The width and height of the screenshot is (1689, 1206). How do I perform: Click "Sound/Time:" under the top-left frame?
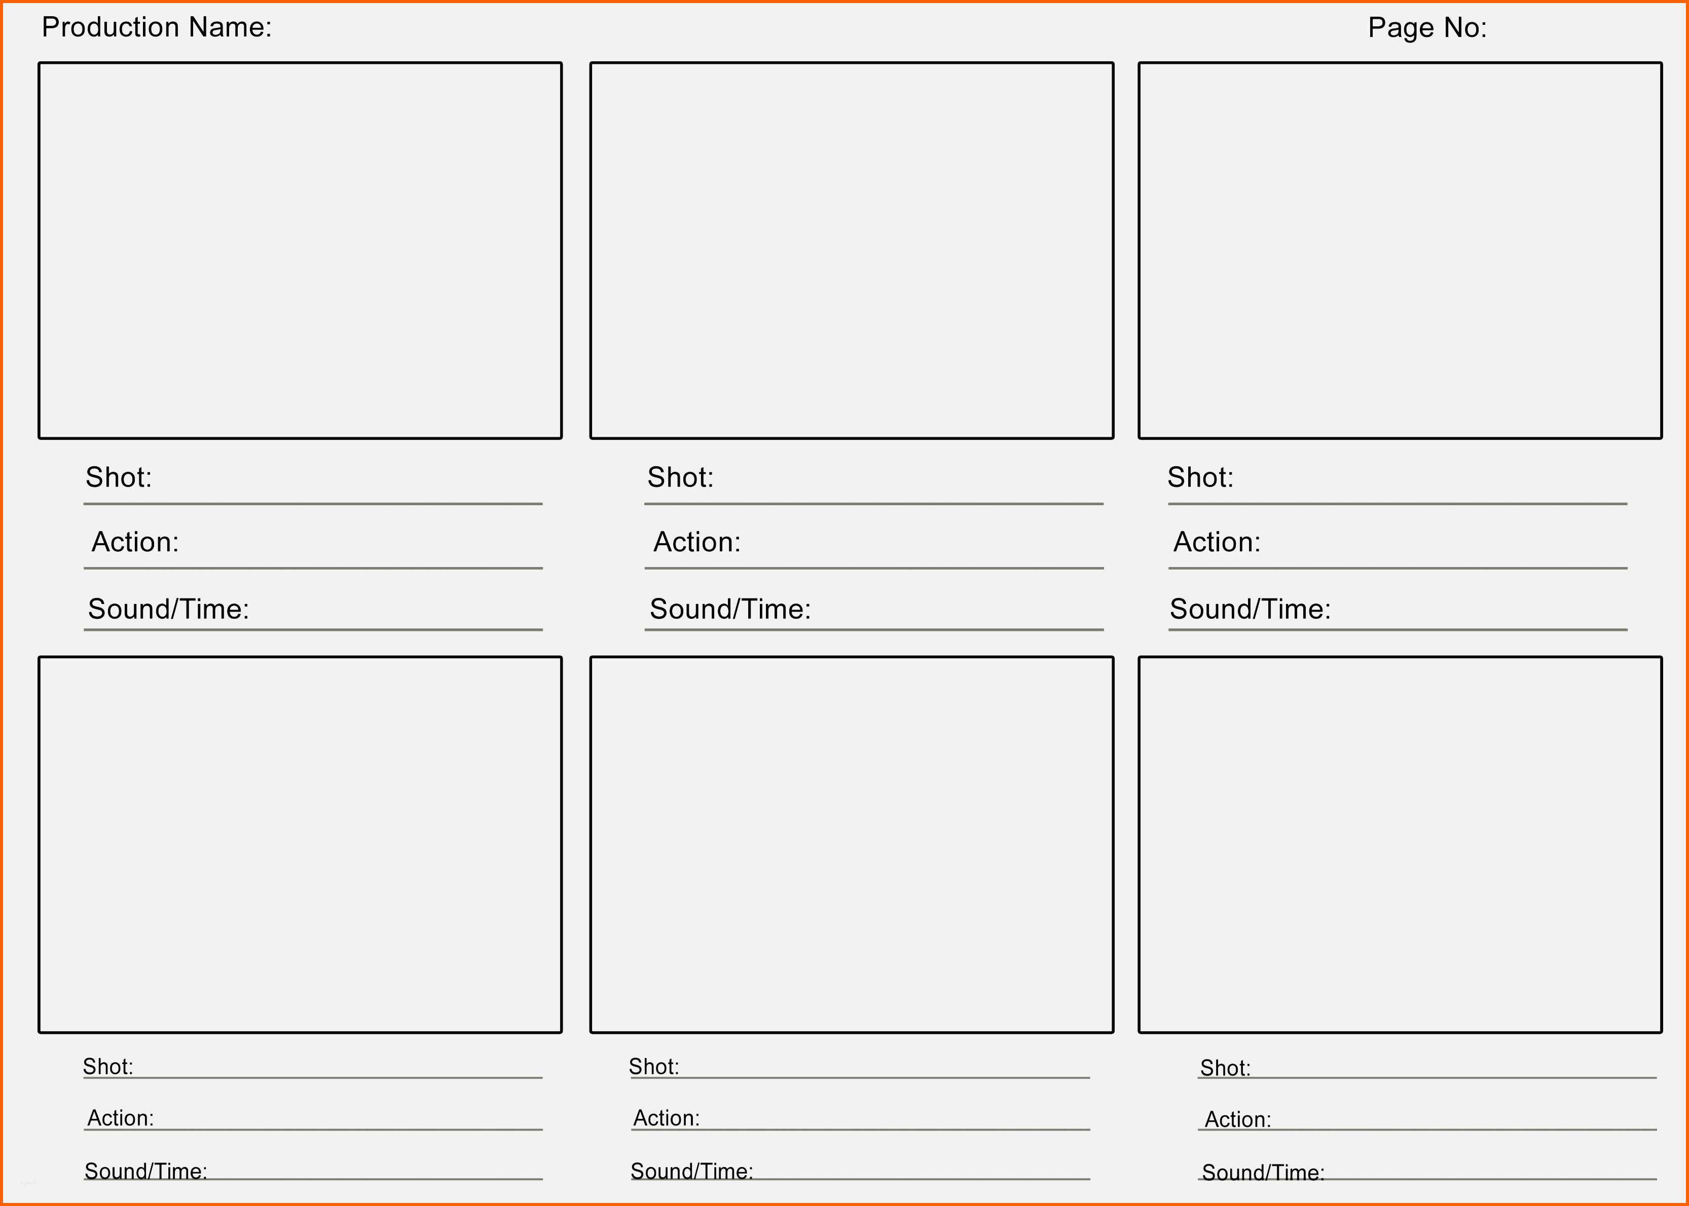(x=169, y=609)
